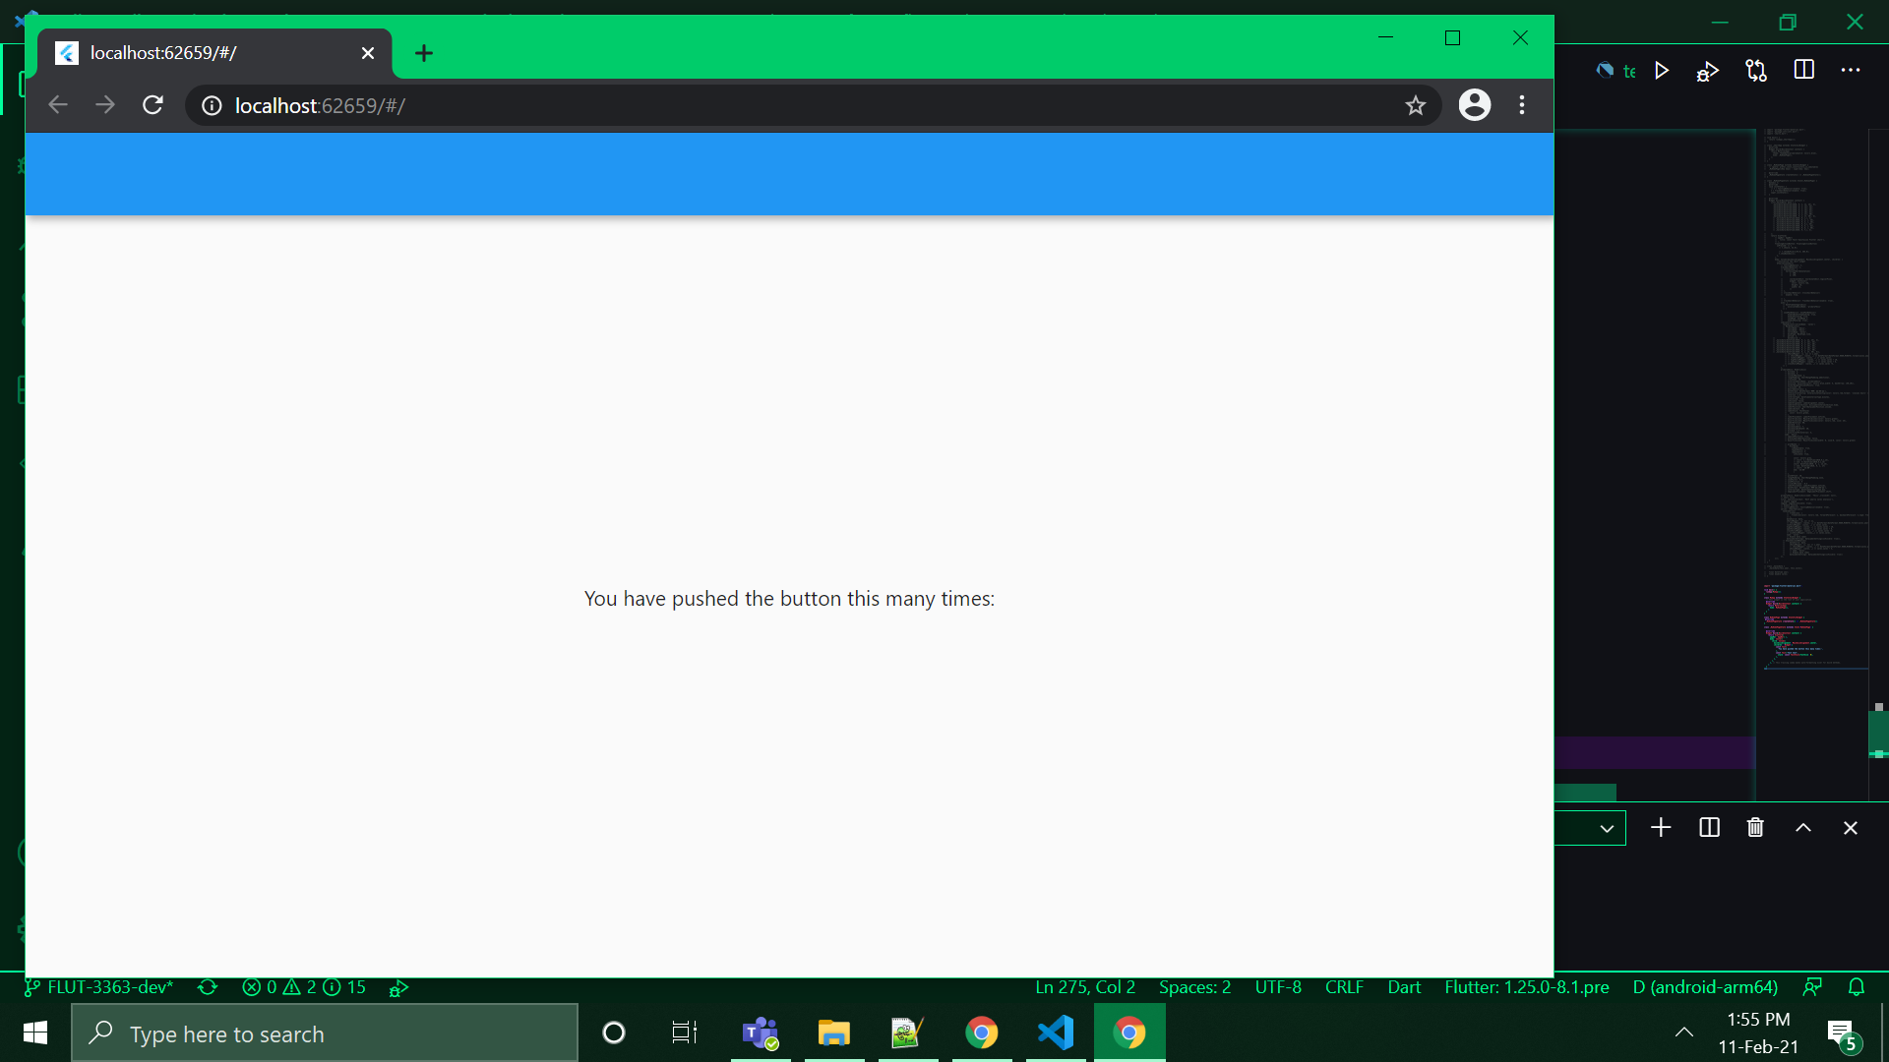
Task: Click the site information icon in address bar
Action: [212, 105]
